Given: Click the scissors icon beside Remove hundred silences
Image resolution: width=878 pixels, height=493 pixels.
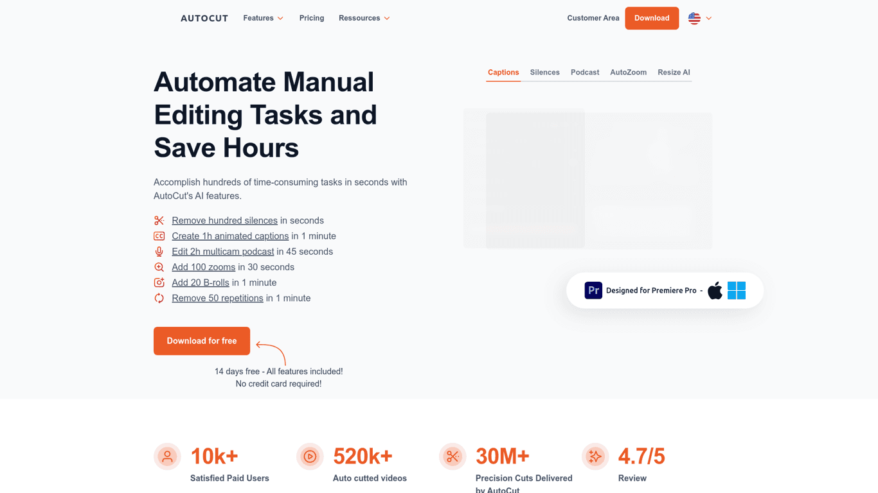Looking at the screenshot, I should pyautogui.click(x=159, y=221).
